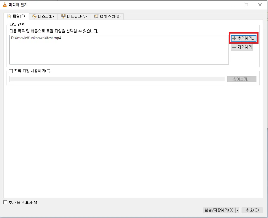Click the plus icon on 추가하기 button

click(234, 38)
